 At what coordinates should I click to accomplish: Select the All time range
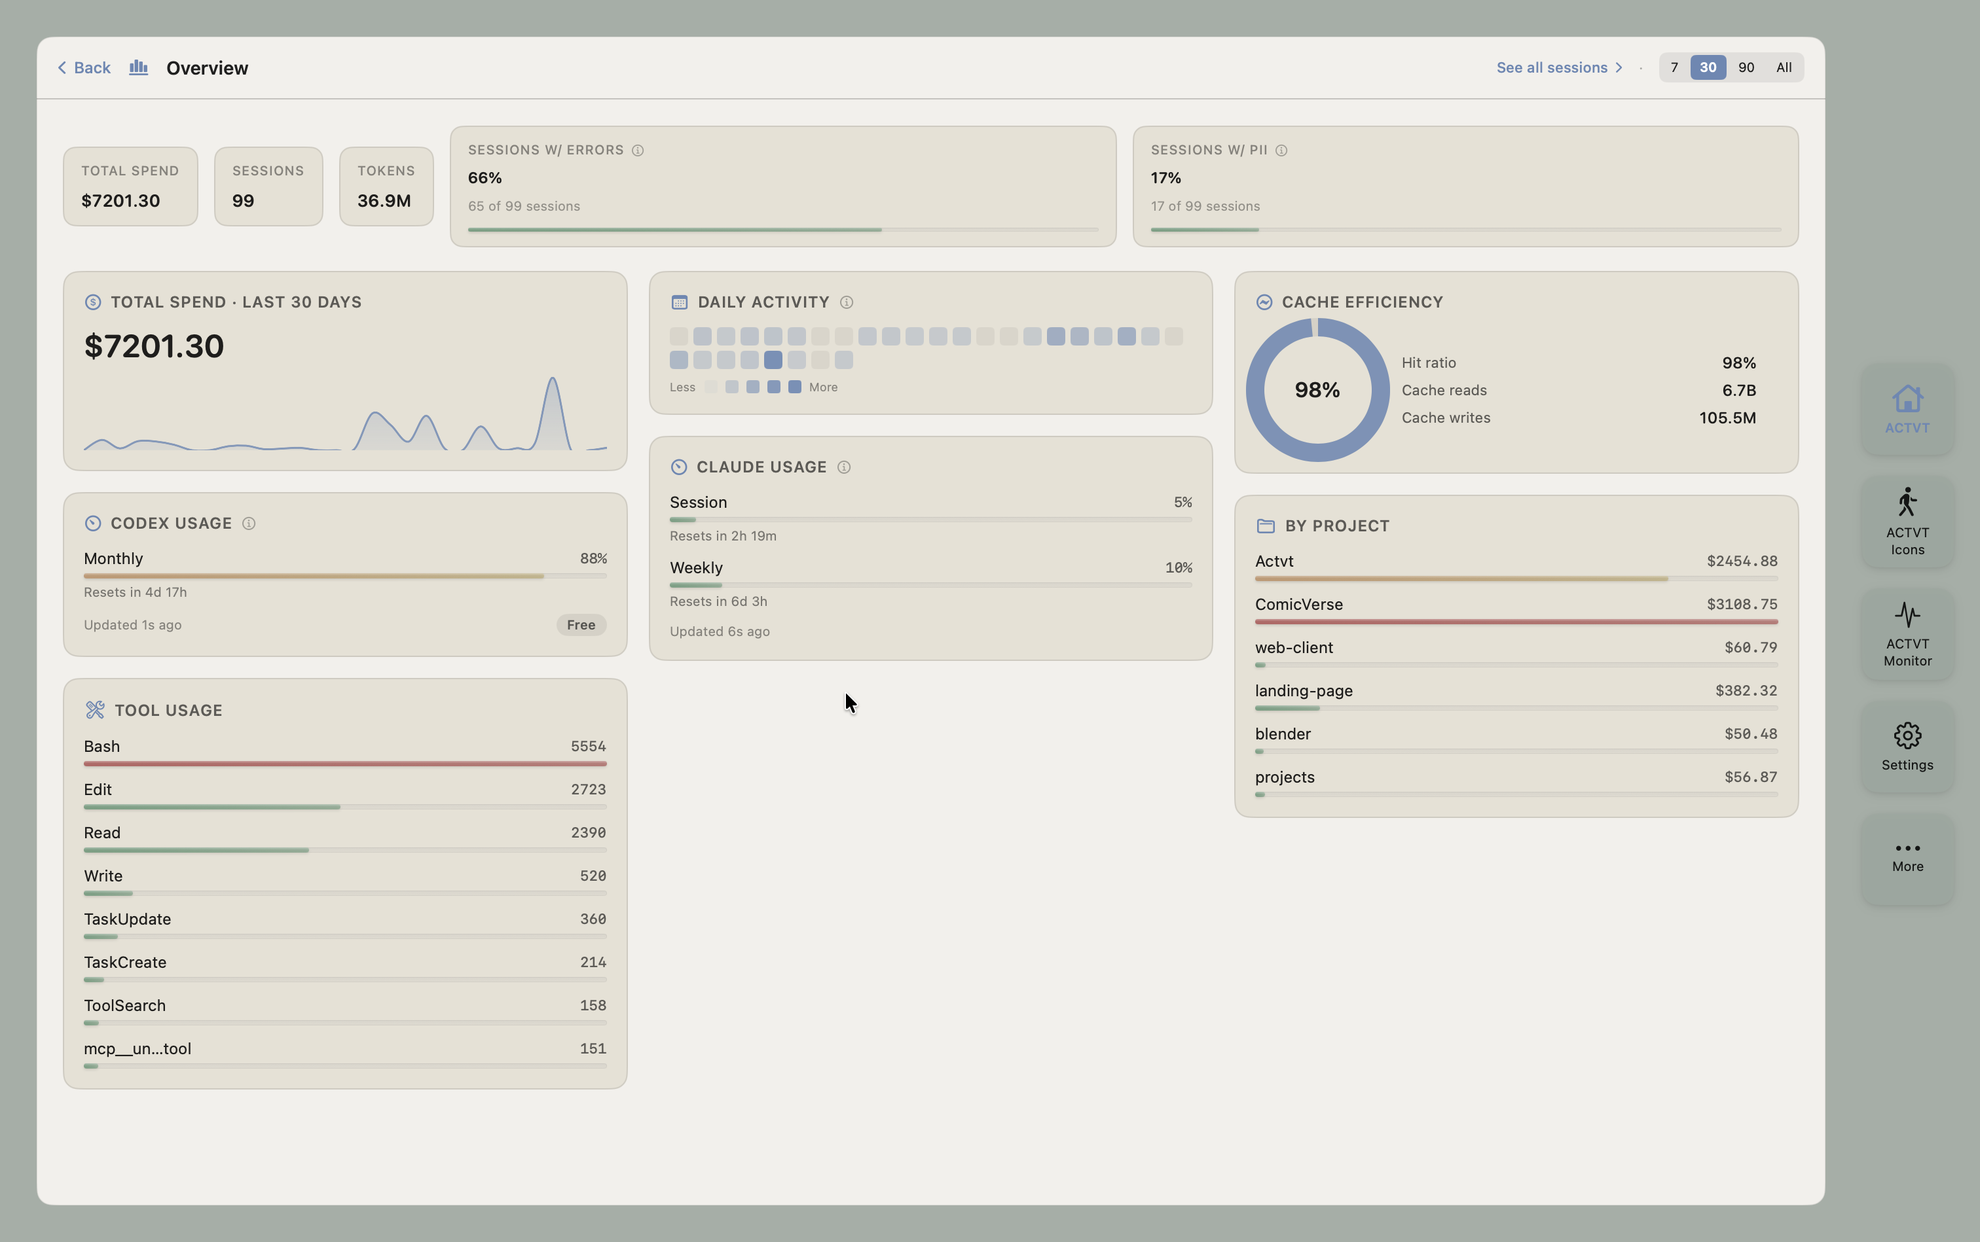(1783, 67)
